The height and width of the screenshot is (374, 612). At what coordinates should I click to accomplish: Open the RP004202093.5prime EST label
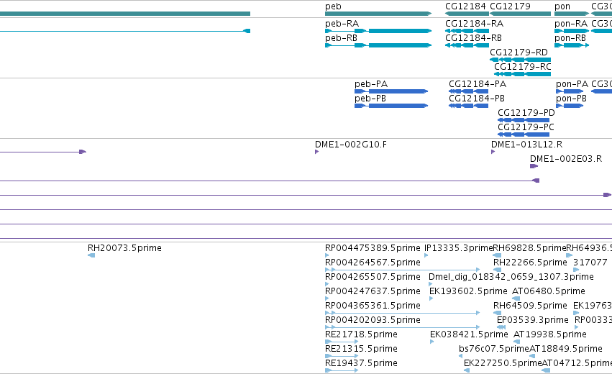pos(373,320)
